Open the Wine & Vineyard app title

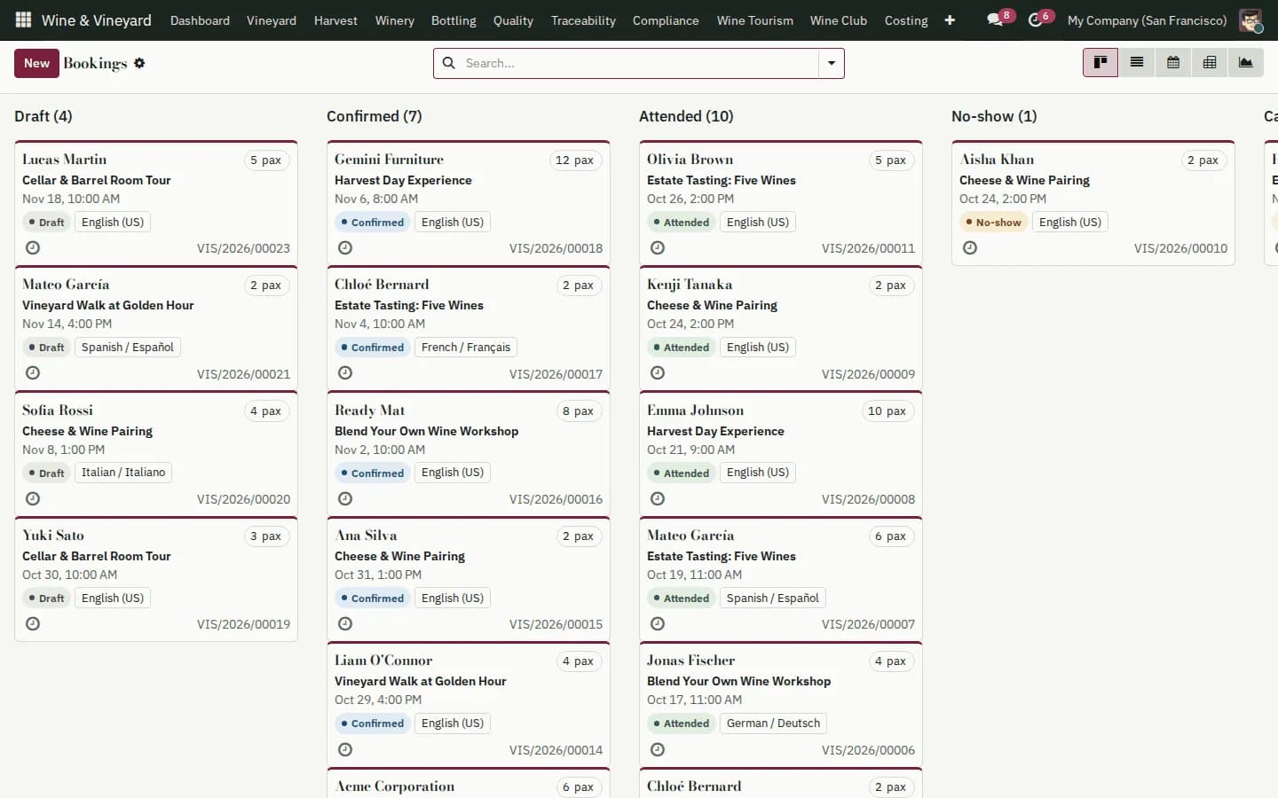tap(97, 20)
